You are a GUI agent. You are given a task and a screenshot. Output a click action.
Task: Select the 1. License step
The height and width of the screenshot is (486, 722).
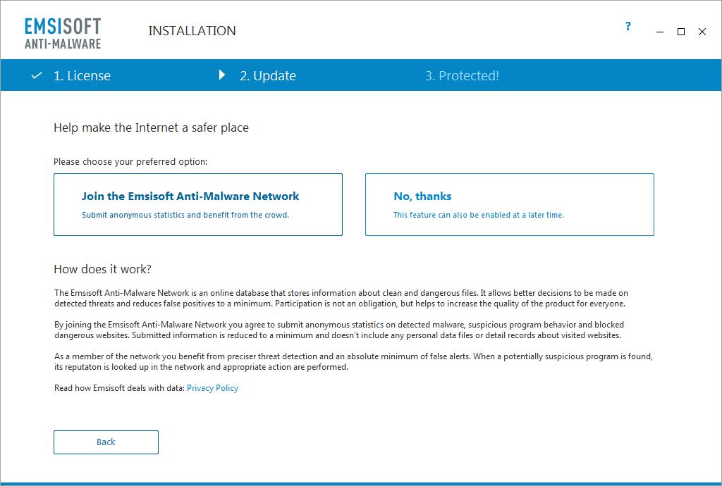click(x=82, y=75)
